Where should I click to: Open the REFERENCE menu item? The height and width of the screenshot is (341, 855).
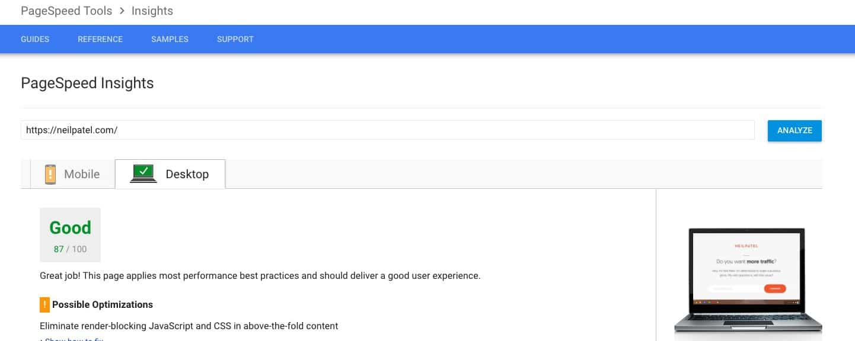[100, 39]
